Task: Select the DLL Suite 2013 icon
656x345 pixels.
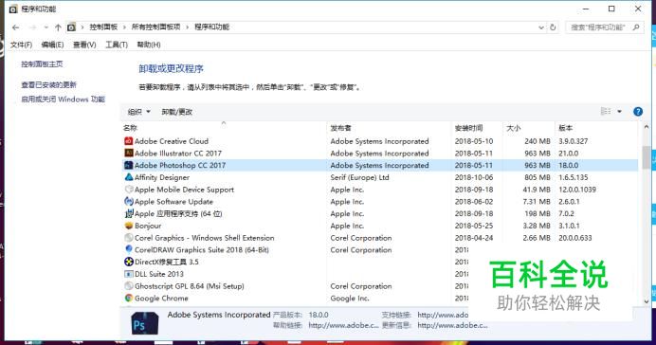Action: point(129,274)
